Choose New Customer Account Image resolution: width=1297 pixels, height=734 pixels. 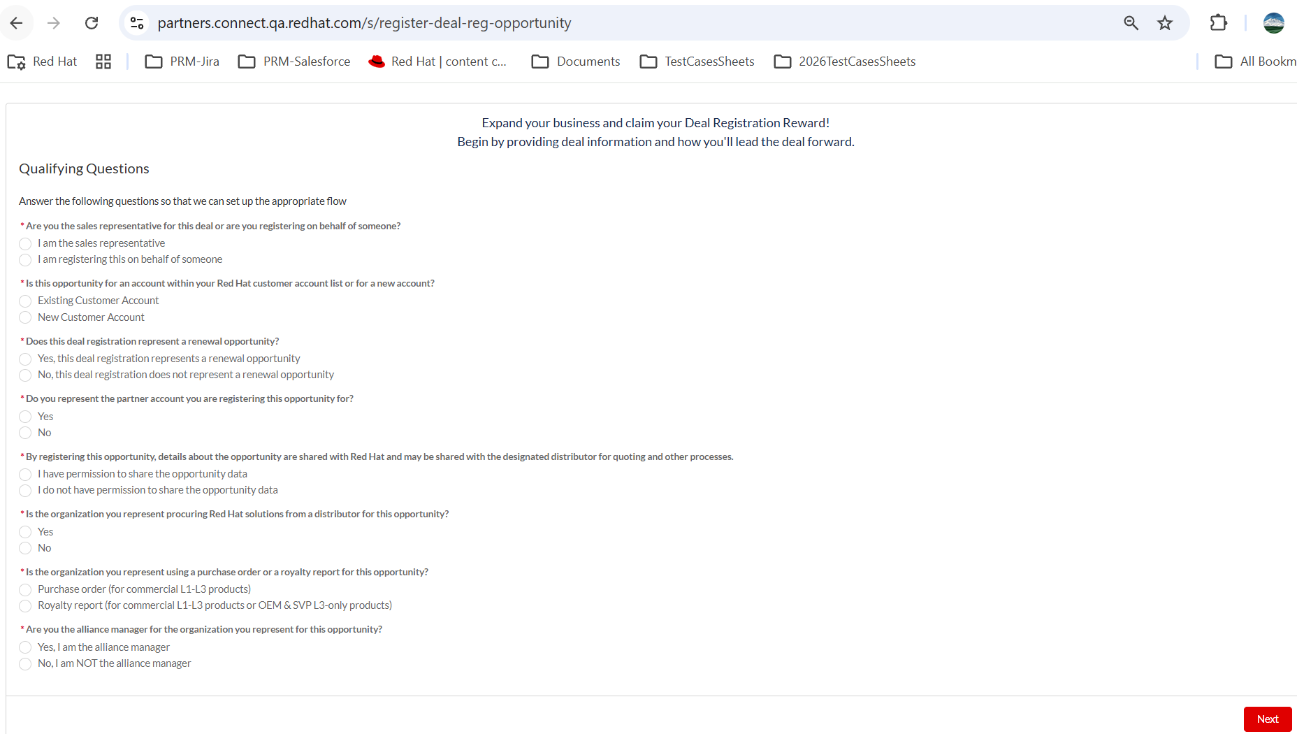(x=25, y=317)
